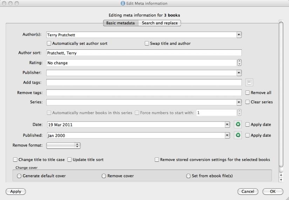Image resolution: width=289 pixels, height=200 pixels.
Task: Switch to the Basic metadata tab
Action: click(x=121, y=23)
